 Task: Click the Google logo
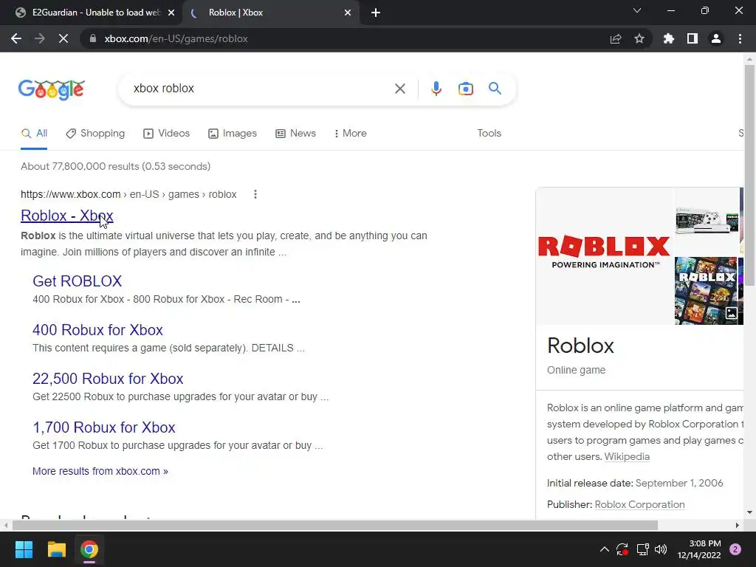52,89
